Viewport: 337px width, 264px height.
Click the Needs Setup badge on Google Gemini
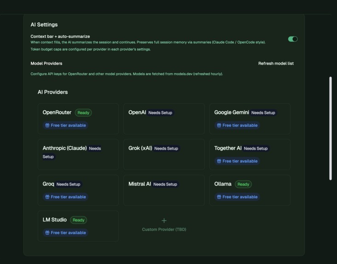tap(263, 113)
